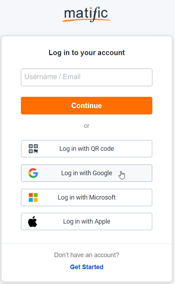The image size is (175, 284).
Task: Focus the Username / Email field
Action: tap(87, 77)
